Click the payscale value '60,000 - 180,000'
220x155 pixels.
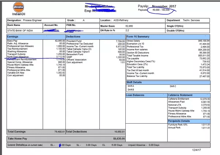tap(161, 10)
